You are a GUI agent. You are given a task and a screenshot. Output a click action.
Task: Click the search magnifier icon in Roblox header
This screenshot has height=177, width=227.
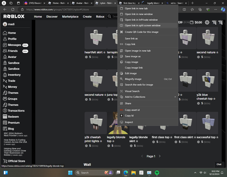109,16
